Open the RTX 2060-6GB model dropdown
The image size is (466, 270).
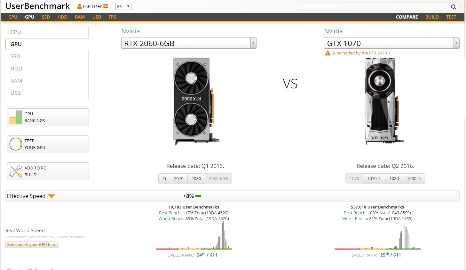click(x=189, y=43)
